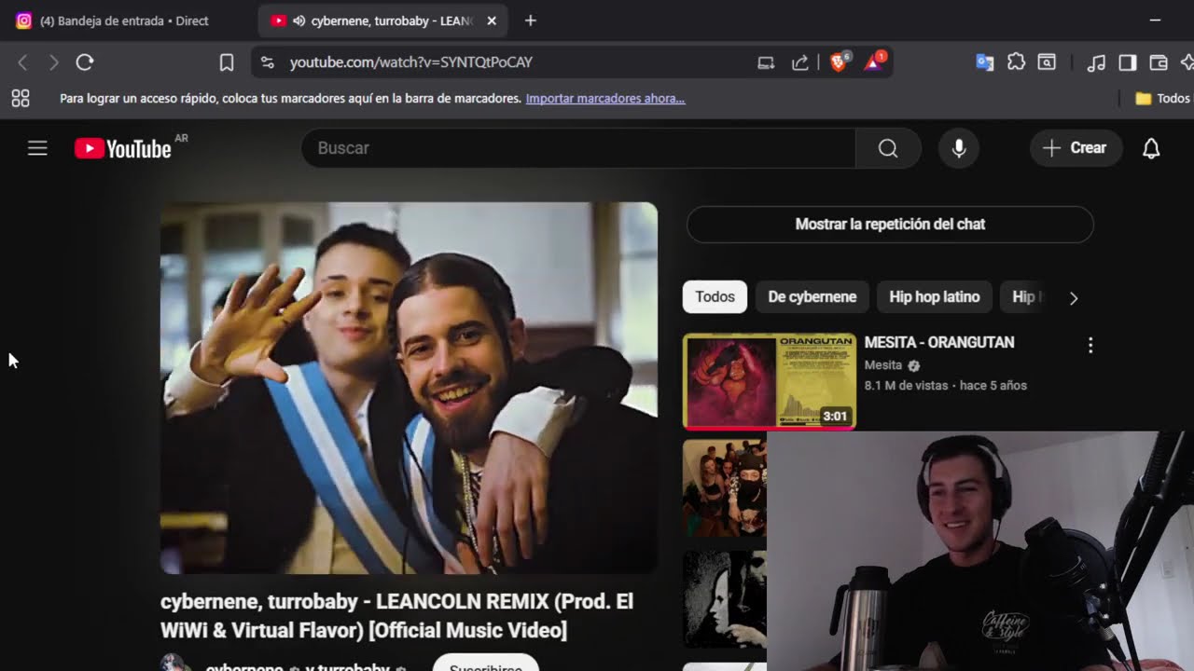View site information in the address bar
This screenshot has width=1194, height=671.
(x=268, y=62)
